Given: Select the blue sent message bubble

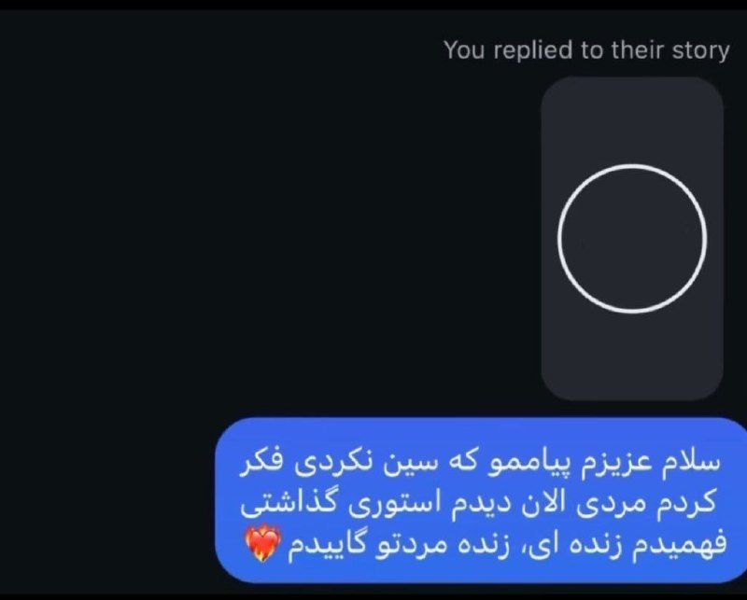Looking at the screenshot, I should point(481,500).
